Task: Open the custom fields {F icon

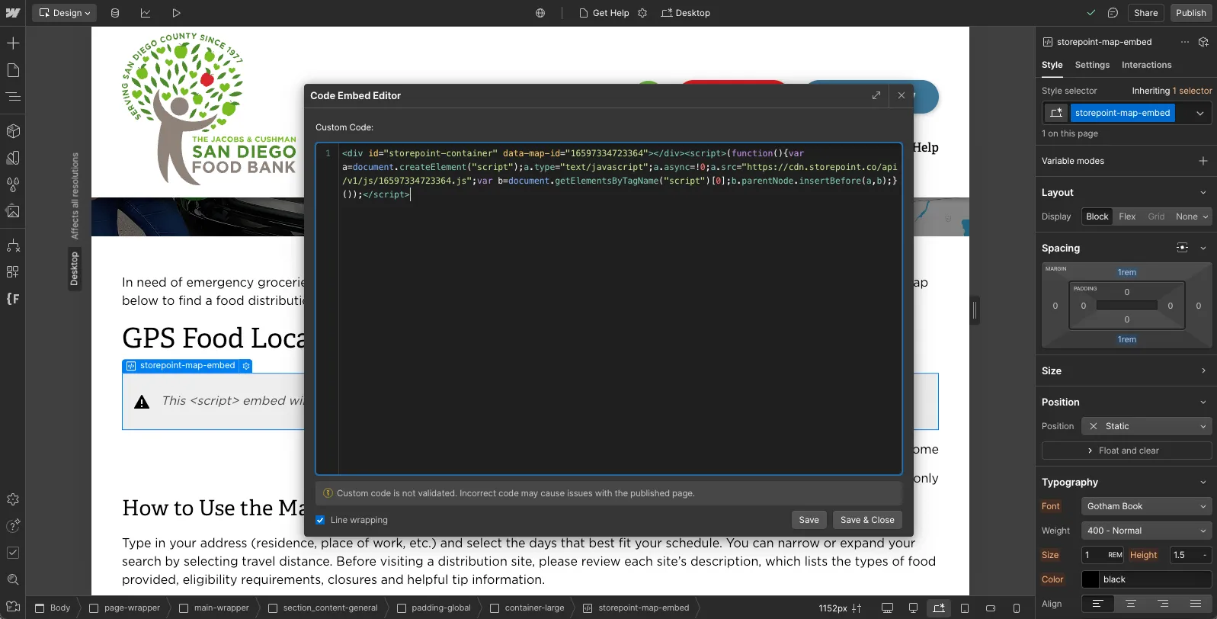Action: 13,299
